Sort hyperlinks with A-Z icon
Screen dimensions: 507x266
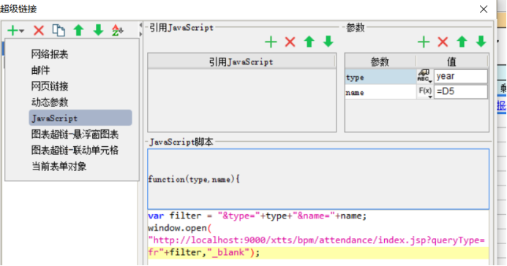pyautogui.click(x=117, y=31)
